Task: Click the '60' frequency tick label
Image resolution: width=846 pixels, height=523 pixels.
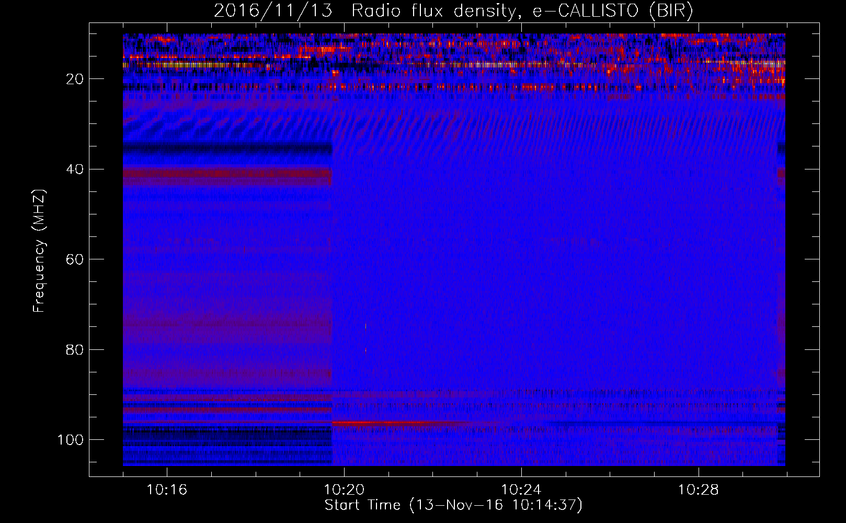Action: tap(75, 259)
